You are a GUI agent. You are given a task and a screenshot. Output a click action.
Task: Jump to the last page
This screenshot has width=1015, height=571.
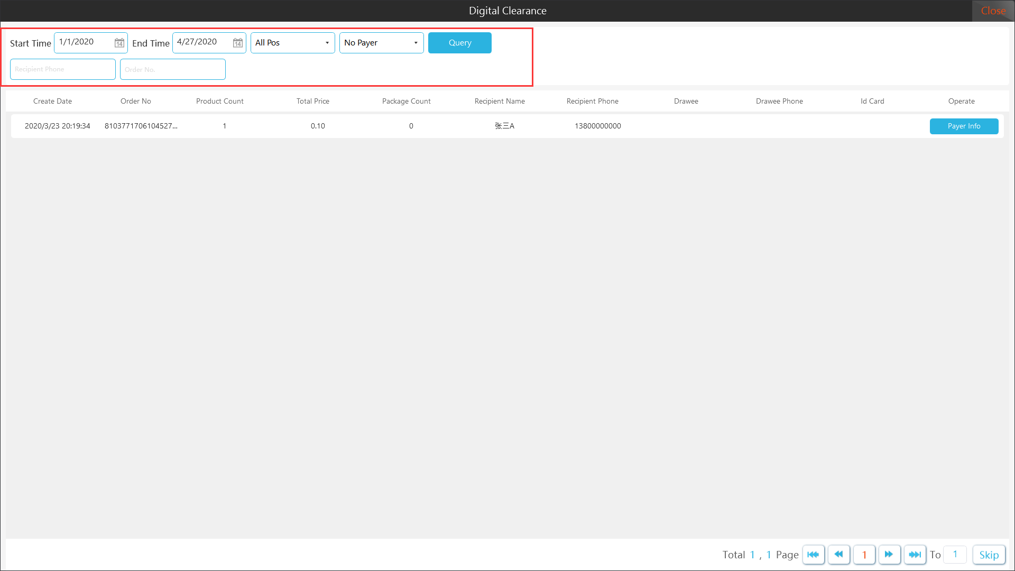pos(915,555)
